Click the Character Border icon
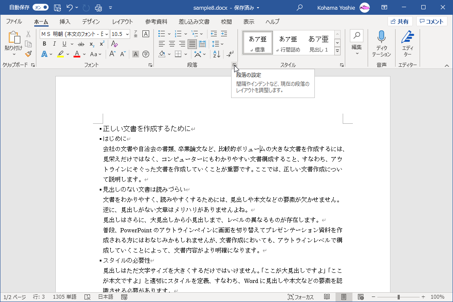The height and width of the screenshot is (302, 453). tap(146, 34)
